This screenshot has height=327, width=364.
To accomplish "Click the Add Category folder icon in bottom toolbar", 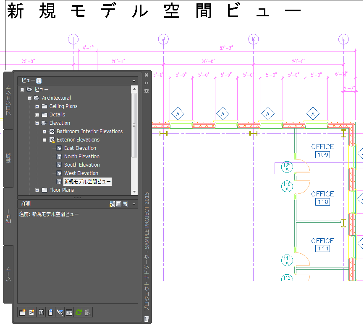I will click(x=22, y=312).
